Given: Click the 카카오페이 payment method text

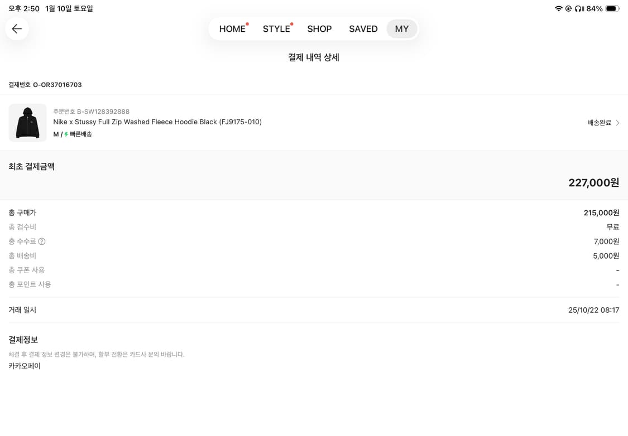Looking at the screenshot, I should pos(23,365).
